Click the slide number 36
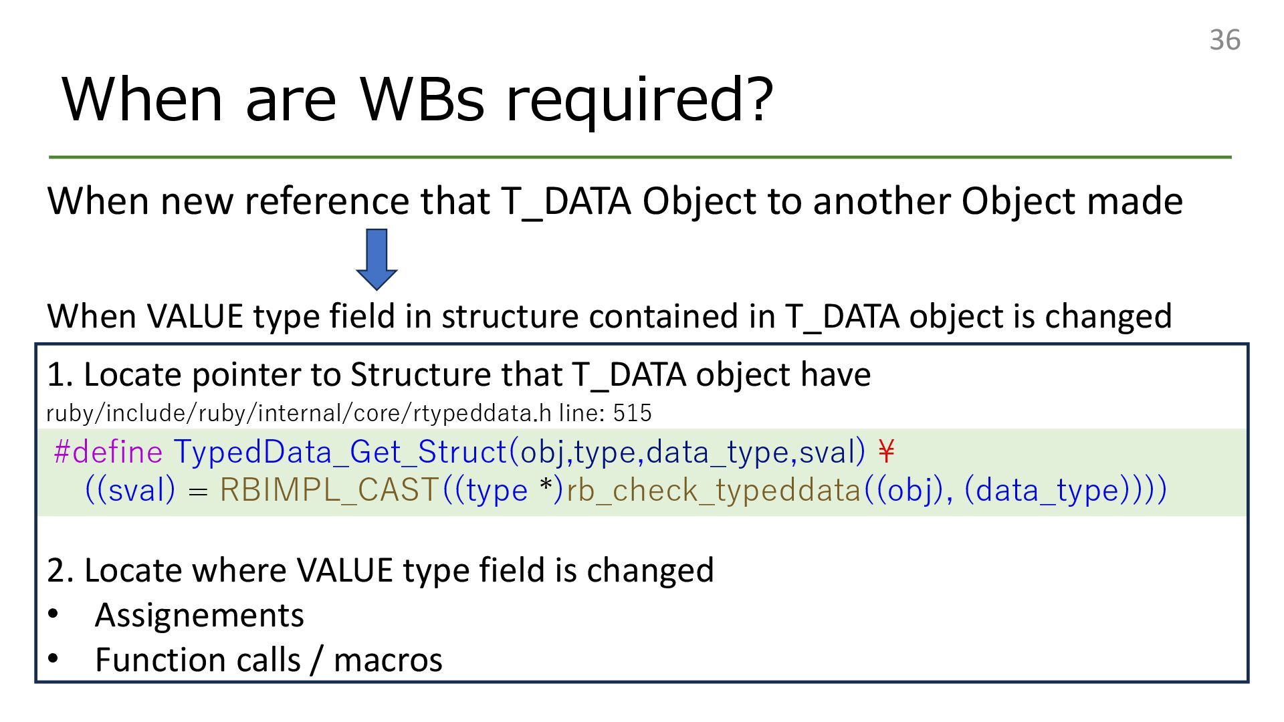Viewport: 1284px width, 722px height. (x=1224, y=40)
